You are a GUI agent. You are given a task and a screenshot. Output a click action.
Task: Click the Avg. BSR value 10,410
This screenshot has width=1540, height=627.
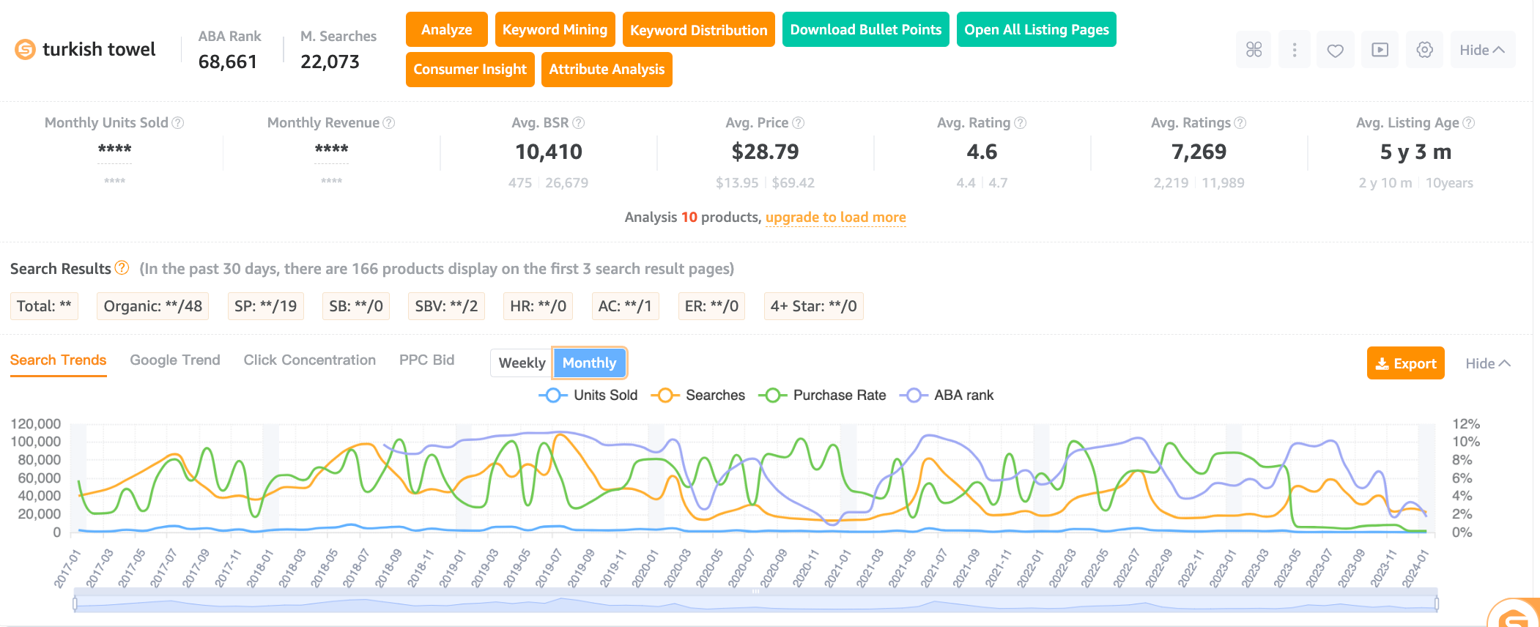click(549, 152)
